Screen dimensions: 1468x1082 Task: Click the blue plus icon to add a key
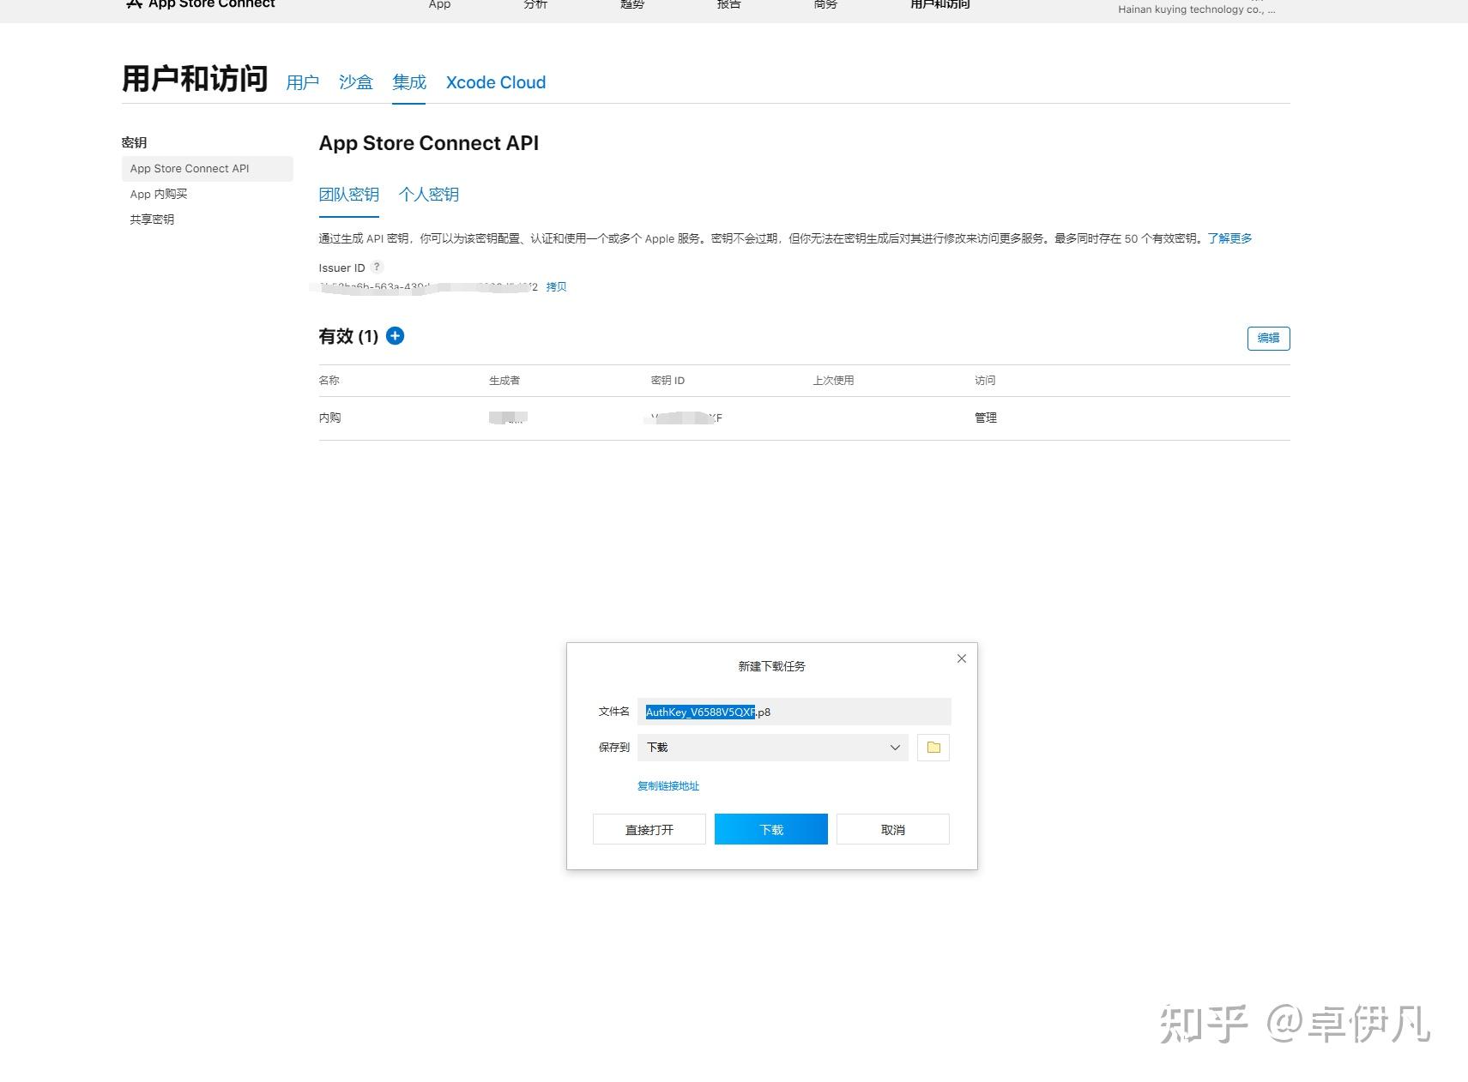[396, 336]
